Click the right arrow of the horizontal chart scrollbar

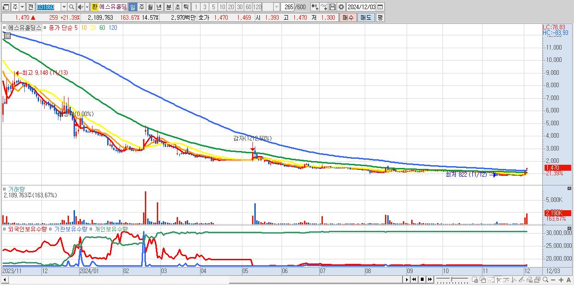(x=407, y=279)
